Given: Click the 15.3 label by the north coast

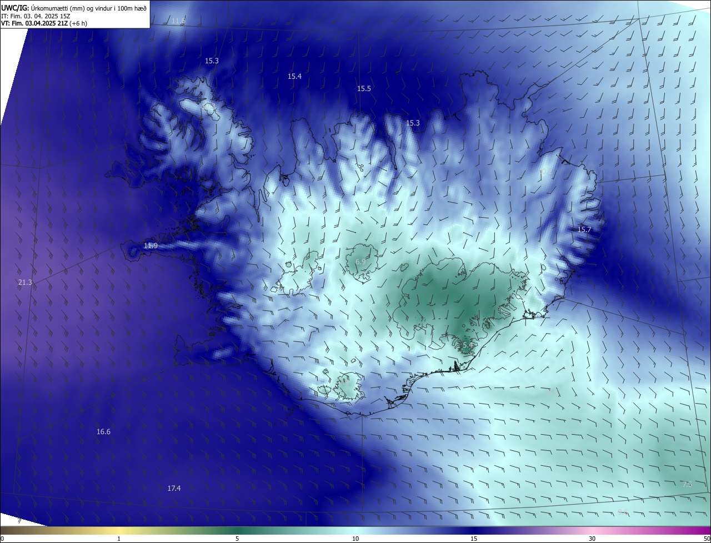Looking at the screenshot, I should coord(413,123).
